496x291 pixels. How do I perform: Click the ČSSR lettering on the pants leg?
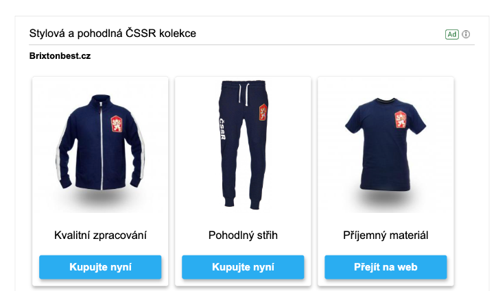[222, 129]
